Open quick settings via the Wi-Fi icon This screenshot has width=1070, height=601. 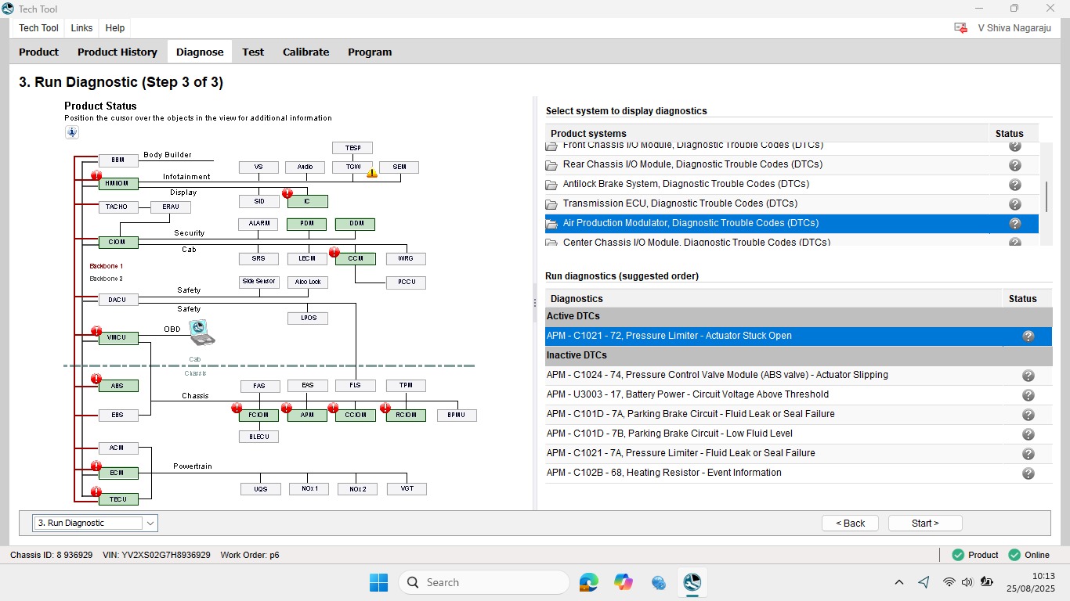click(x=949, y=582)
